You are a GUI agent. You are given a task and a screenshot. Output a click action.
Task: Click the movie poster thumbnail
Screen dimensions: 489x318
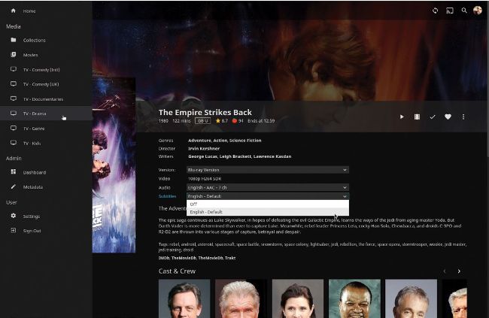point(114,165)
